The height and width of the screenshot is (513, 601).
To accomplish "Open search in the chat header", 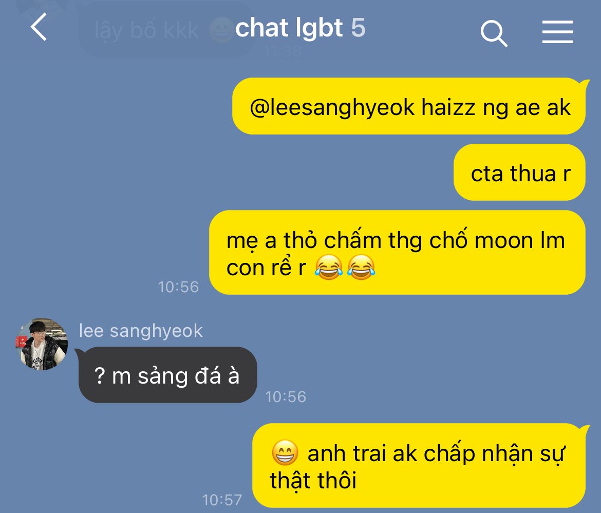I will click(494, 33).
